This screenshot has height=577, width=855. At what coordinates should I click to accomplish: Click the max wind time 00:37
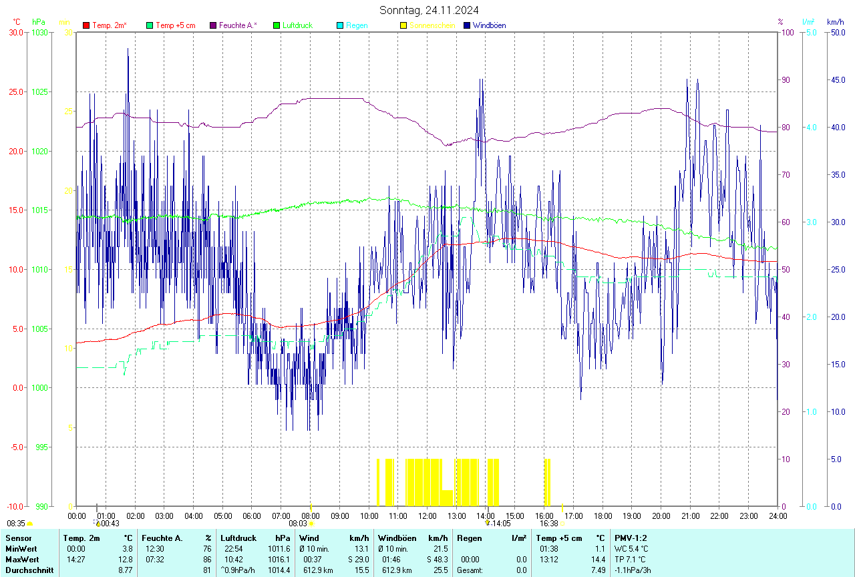[x=313, y=559]
